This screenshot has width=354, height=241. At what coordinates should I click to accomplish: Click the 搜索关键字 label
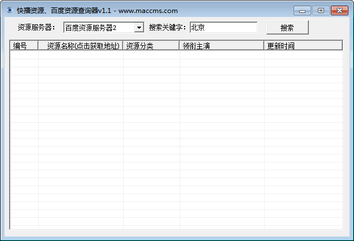pos(167,28)
